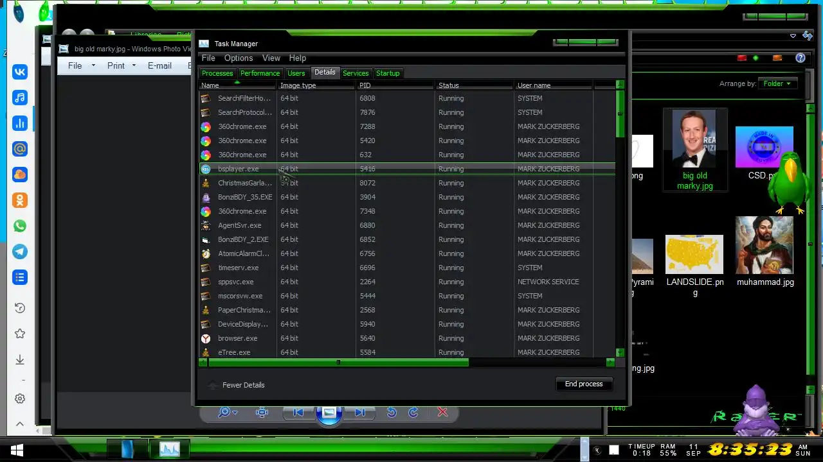Viewport: 823px width, 462px height.
Task: Open Options menu in Task Manager
Action: 239,58
